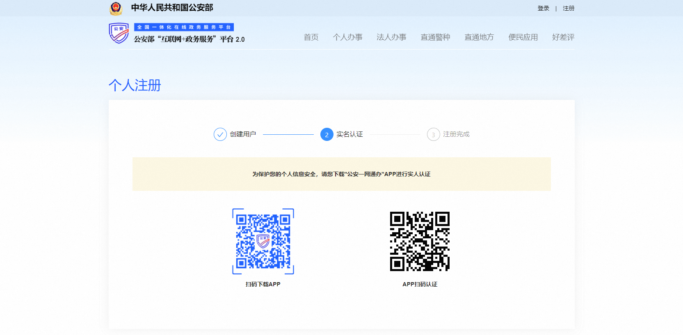Select the 实名认证 step label

tap(349, 134)
